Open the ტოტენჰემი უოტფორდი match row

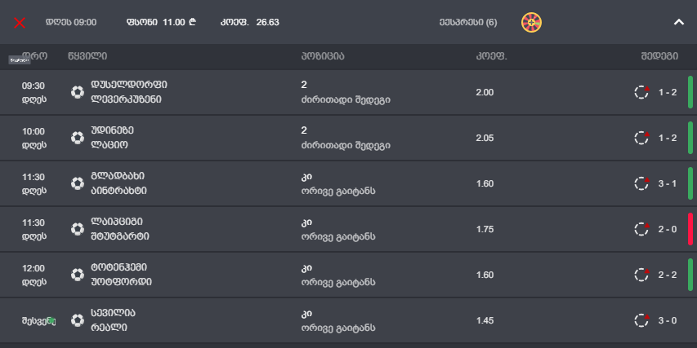point(348,275)
